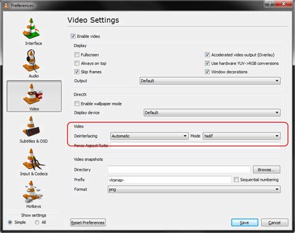Click the Cancel button

click(274, 222)
